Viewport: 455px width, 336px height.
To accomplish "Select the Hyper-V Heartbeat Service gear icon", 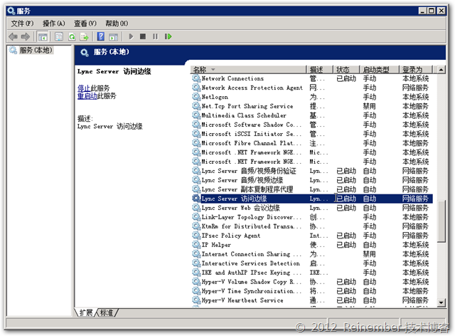I will (x=196, y=300).
